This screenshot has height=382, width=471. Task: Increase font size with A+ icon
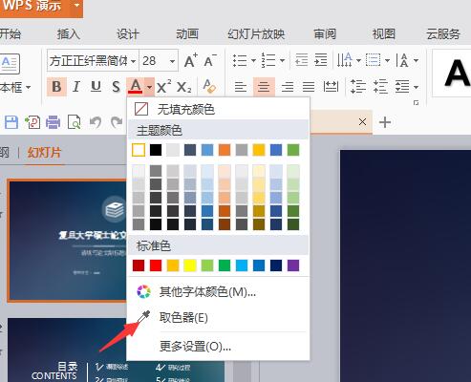(x=191, y=60)
